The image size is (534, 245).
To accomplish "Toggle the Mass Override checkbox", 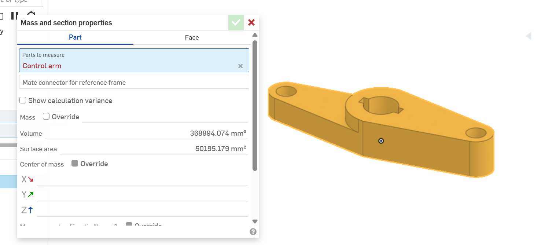I will [46, 116].
